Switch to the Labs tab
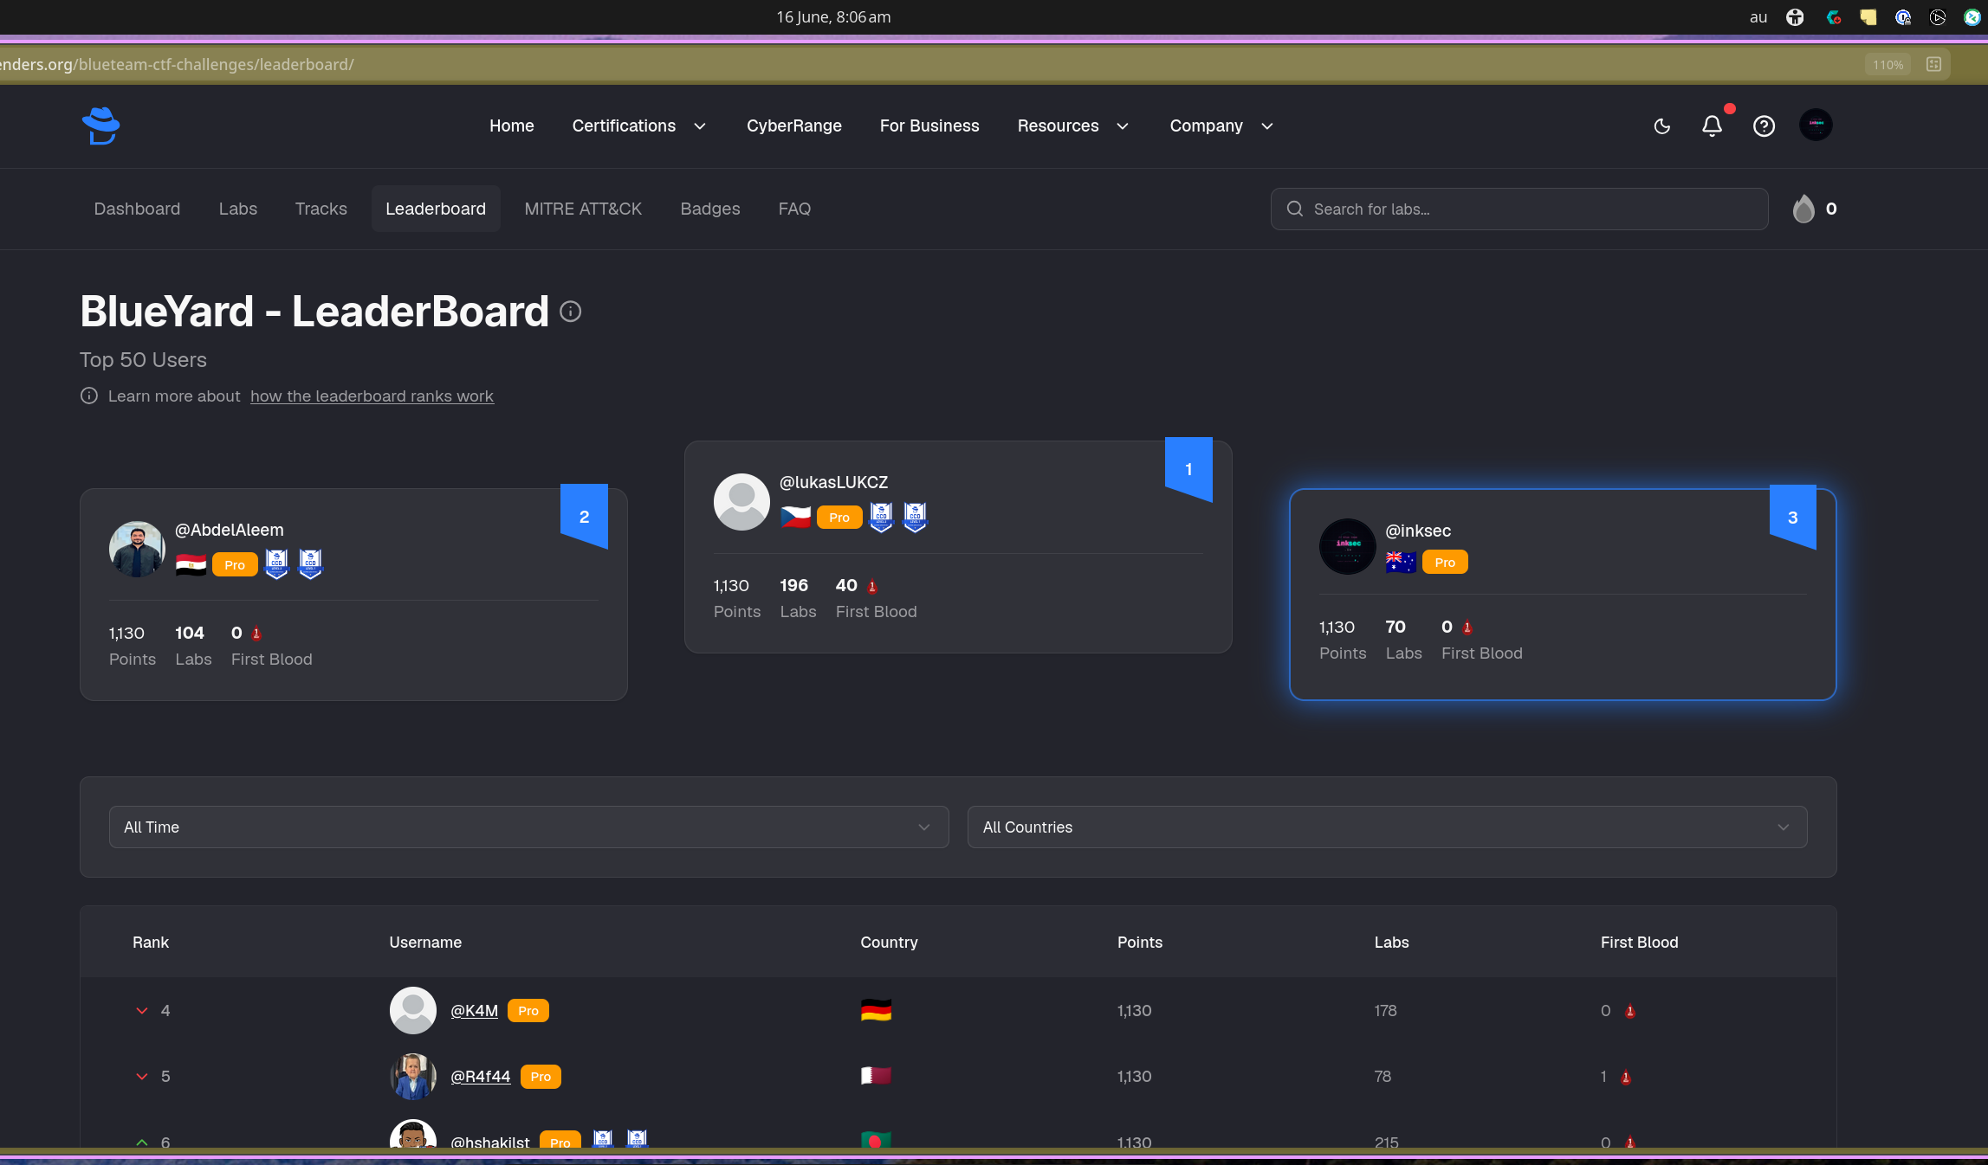Screen dimensions: 1988x1165 238,209
